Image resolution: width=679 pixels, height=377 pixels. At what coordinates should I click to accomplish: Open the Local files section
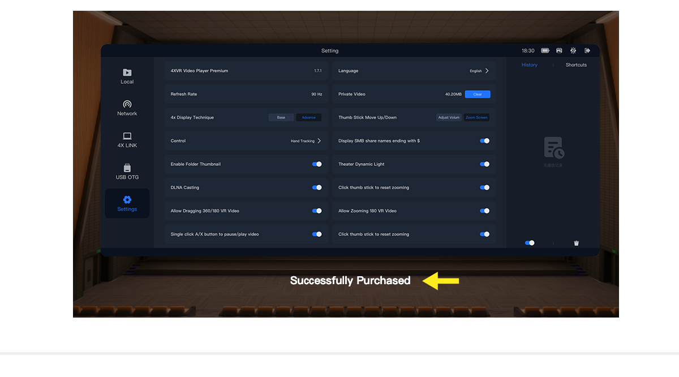(x=127, y=76)
